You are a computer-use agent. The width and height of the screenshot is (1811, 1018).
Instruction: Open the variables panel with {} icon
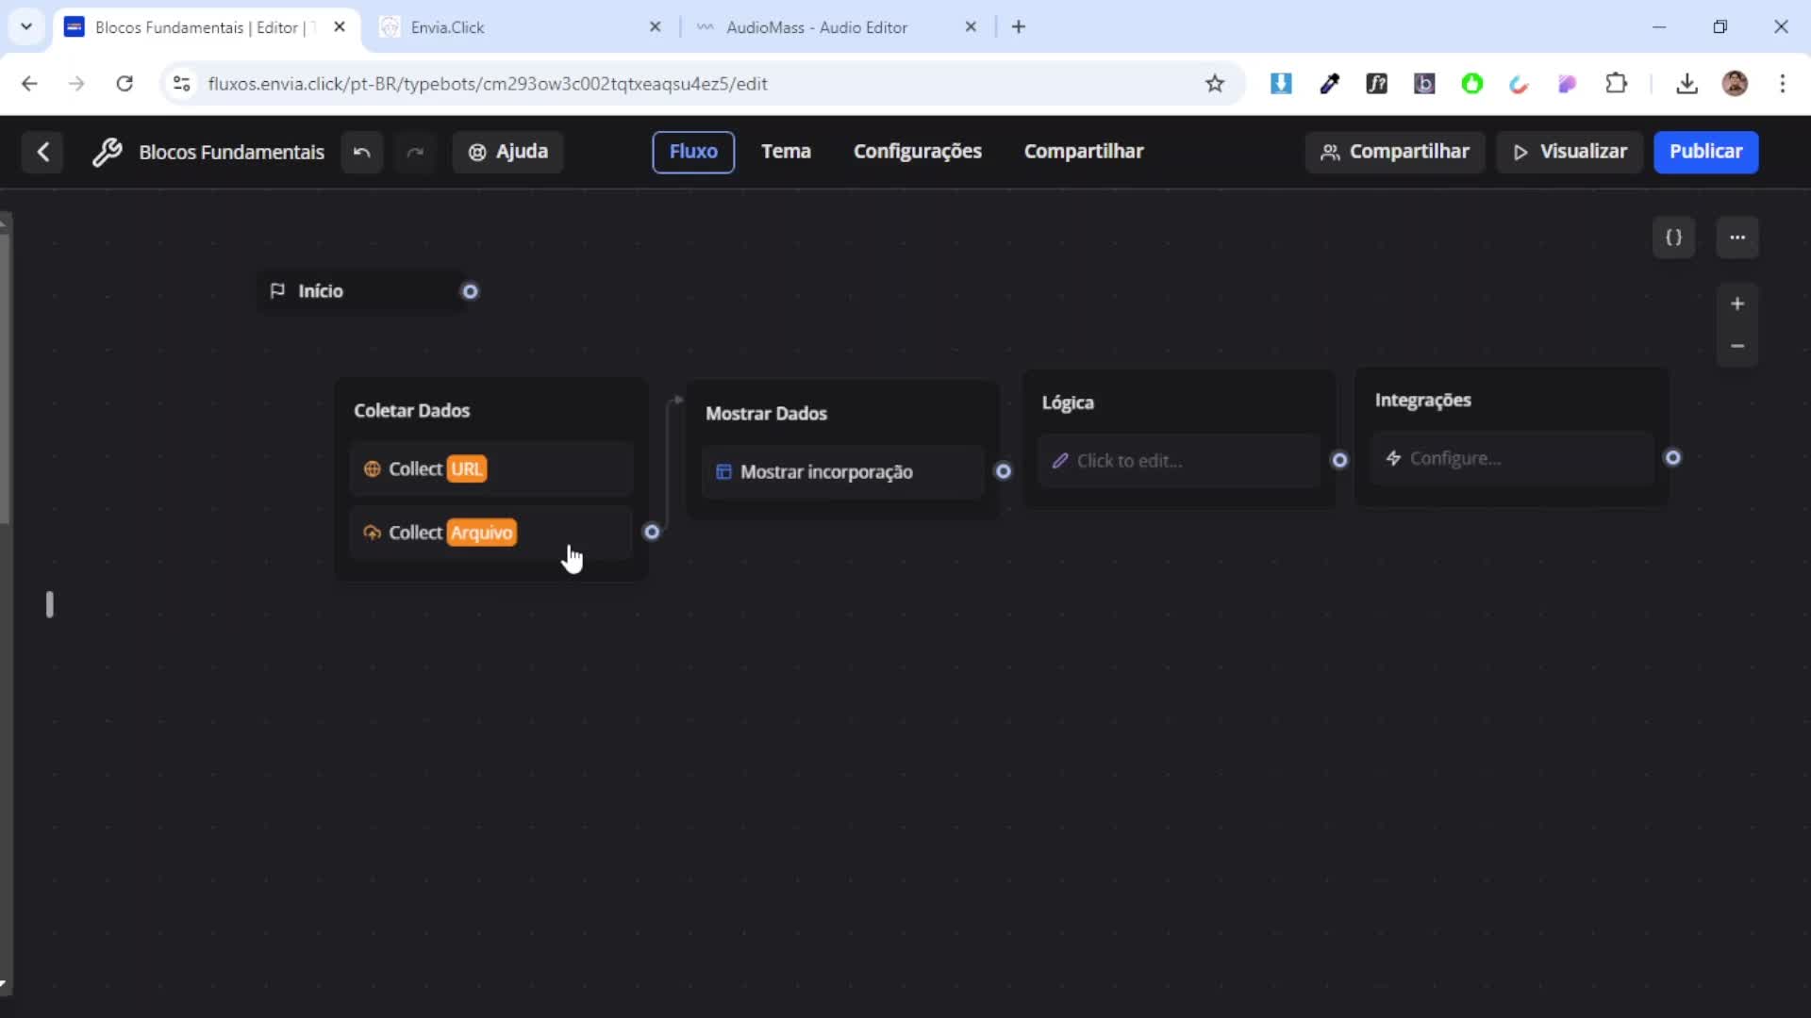[x=1674, y=238]
